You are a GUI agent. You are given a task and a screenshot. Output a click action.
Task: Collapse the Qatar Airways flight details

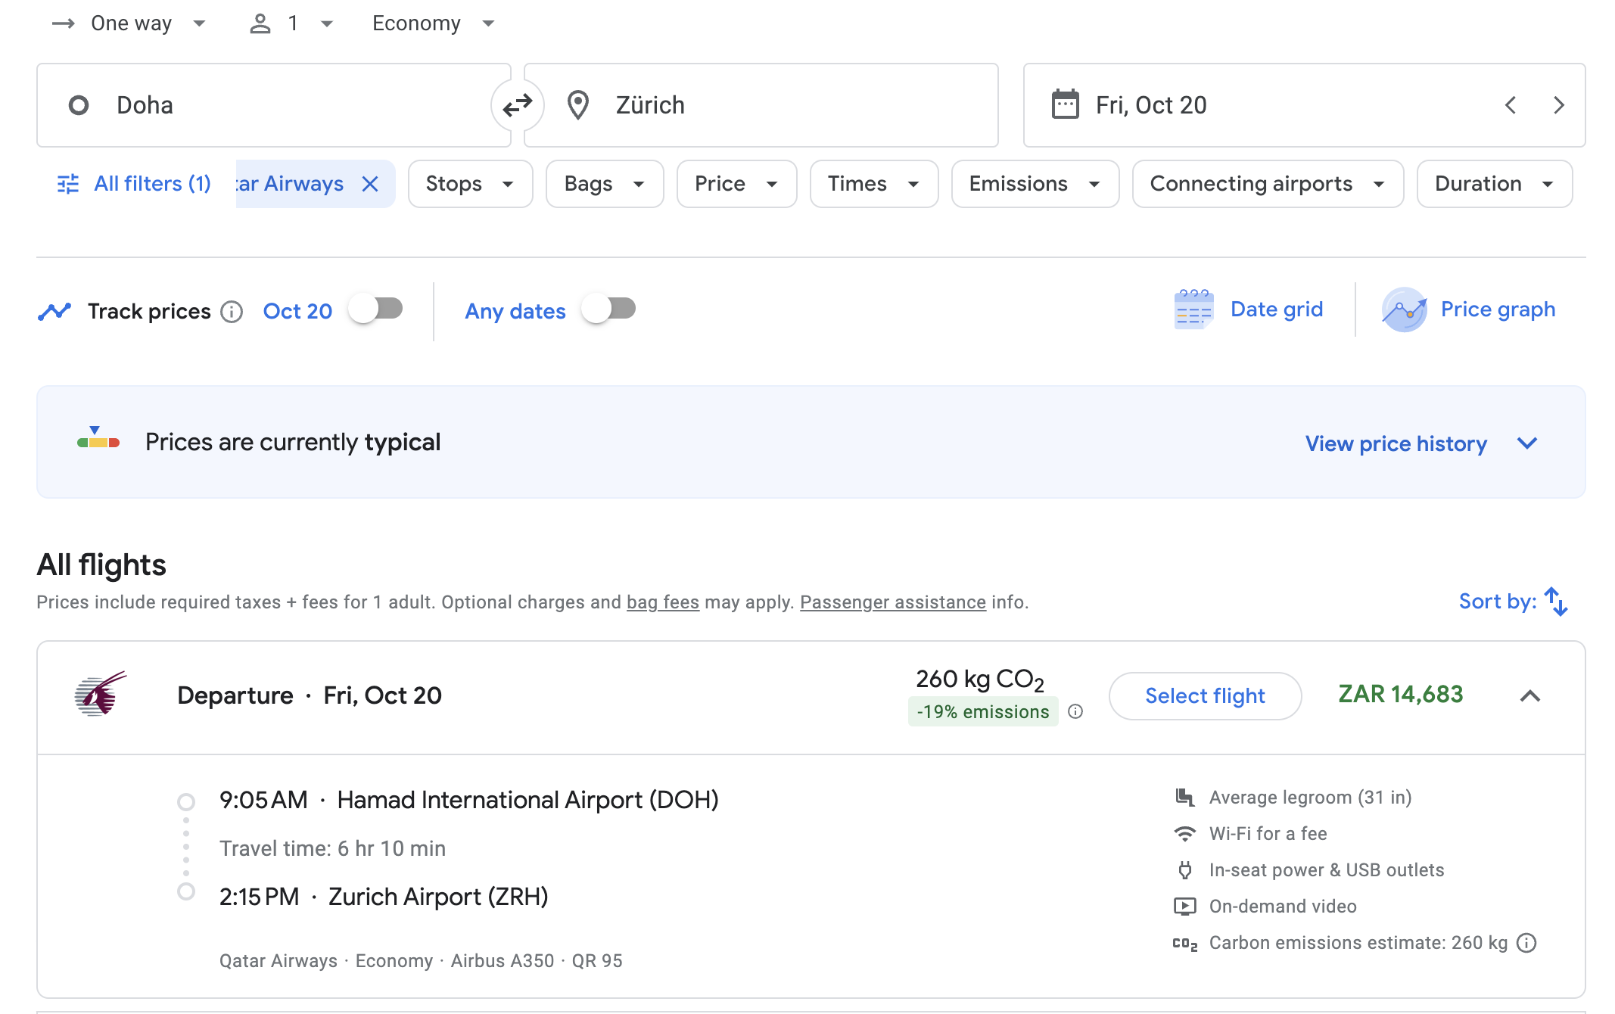[x=1530, y=695]
